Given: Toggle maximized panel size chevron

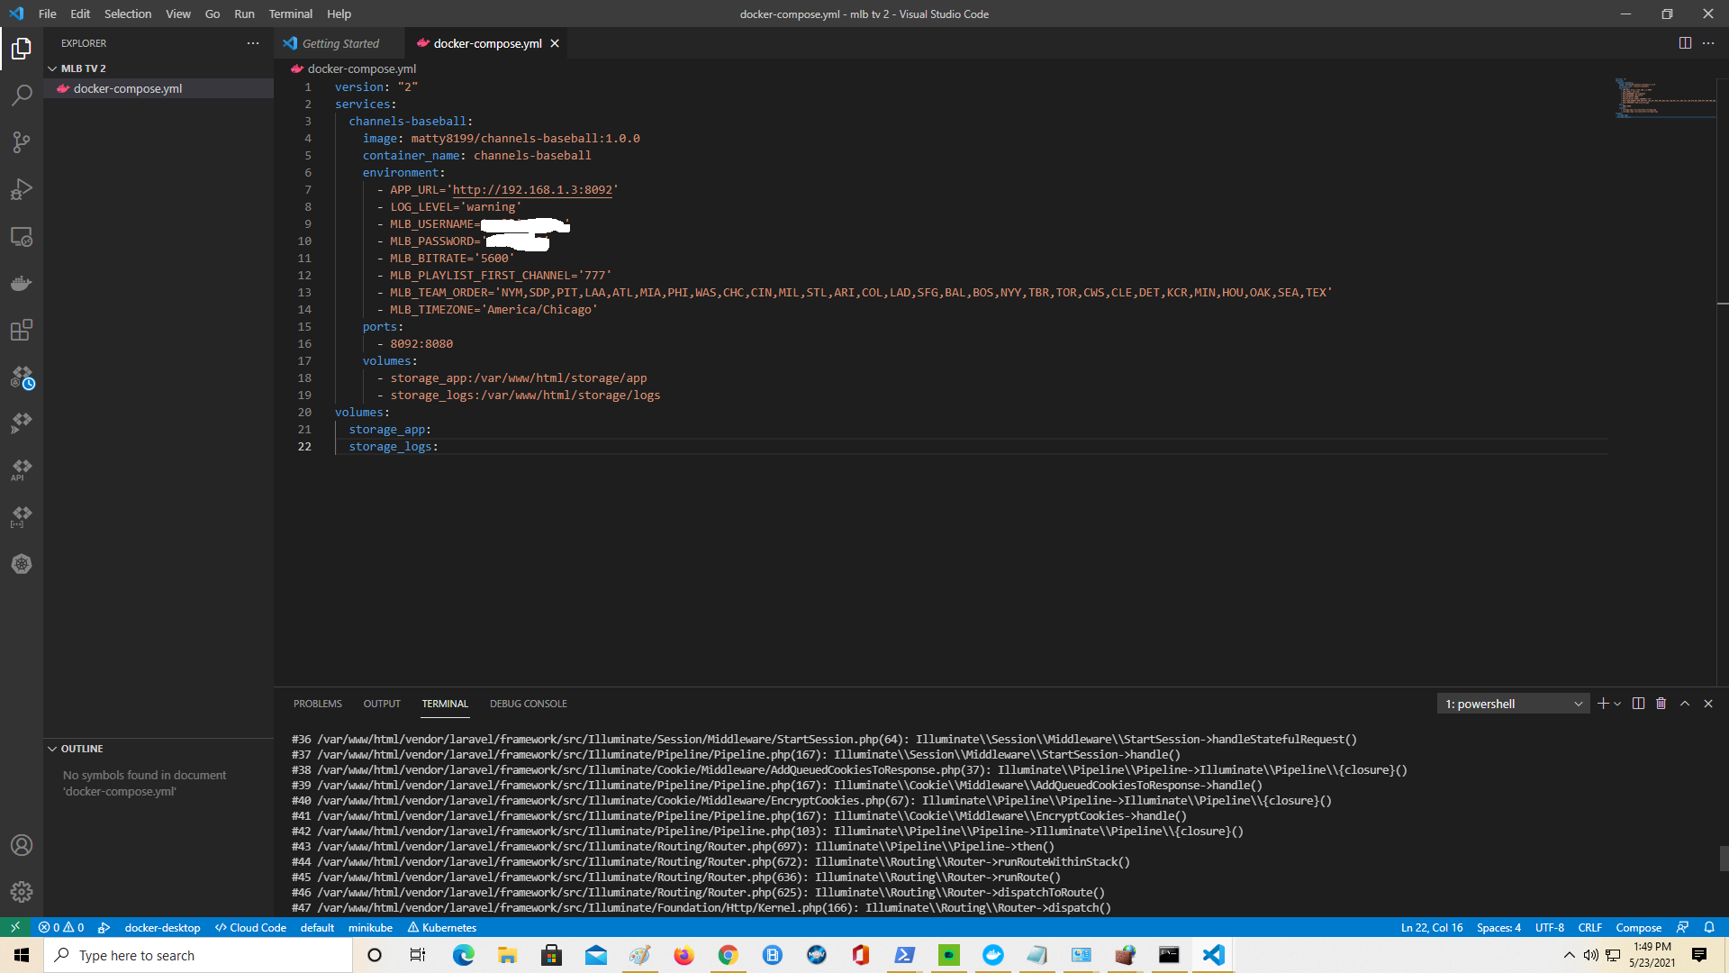Looking at the screenshot, I should pos(1685,704).
